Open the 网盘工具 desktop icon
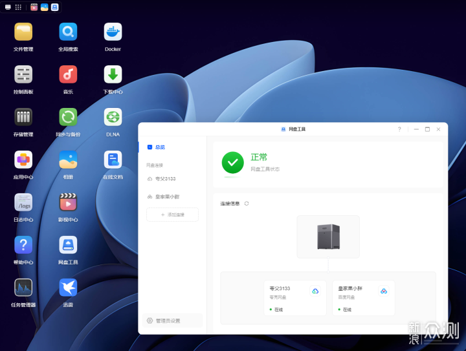466x351 pixels. (68, 245)
